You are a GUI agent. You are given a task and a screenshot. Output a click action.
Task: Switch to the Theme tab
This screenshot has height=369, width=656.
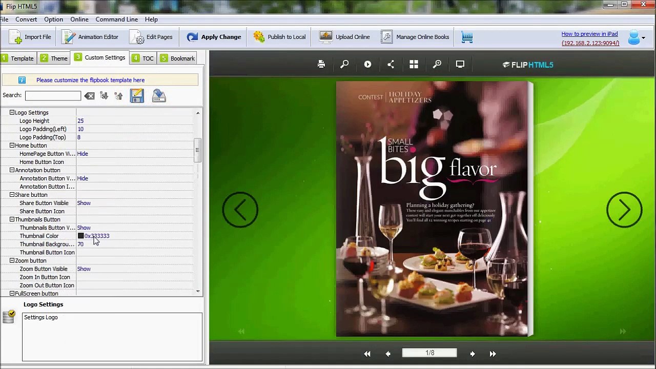pyautogui.click(x=54, y=58)
